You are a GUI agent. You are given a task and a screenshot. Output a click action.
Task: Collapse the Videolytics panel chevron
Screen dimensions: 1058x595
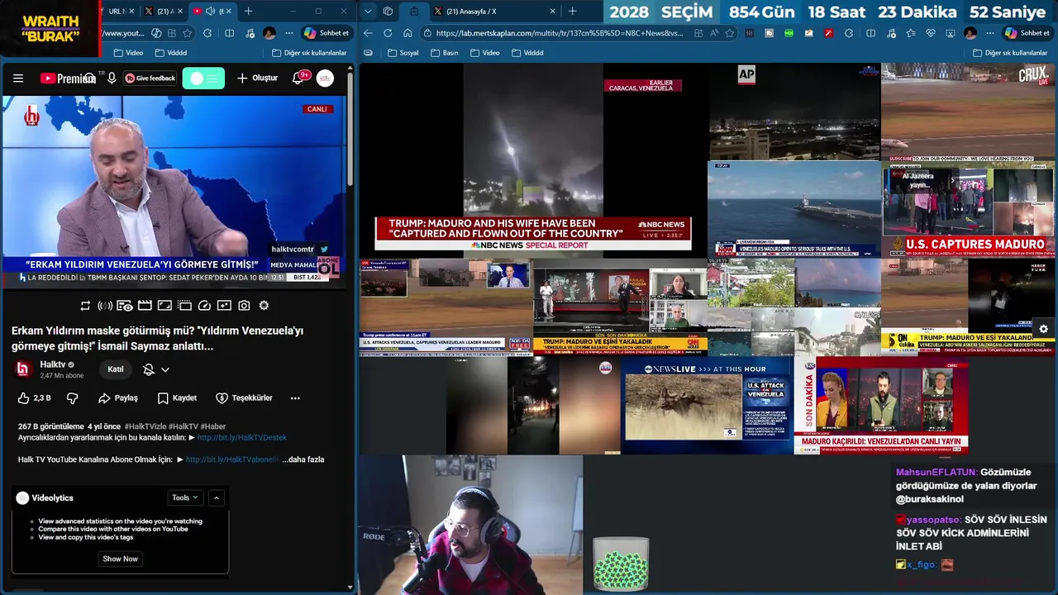217,497
